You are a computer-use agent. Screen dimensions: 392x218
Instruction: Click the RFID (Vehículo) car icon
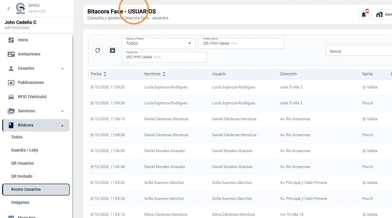click(x=11, y=97)
